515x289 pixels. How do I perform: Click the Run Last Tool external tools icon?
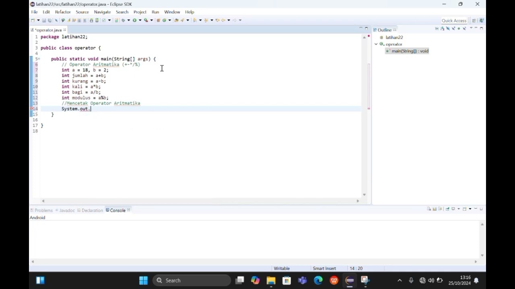(x=146, y=20)
